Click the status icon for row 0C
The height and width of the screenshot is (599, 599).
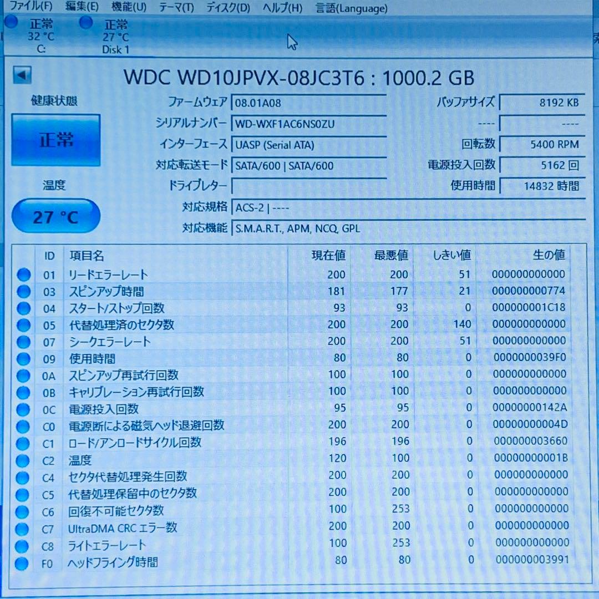point(23,409)
